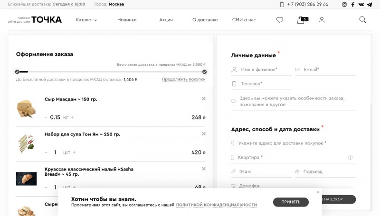Open the user account icon
Screen dimensions: 380x216
[x=322, y=20]
